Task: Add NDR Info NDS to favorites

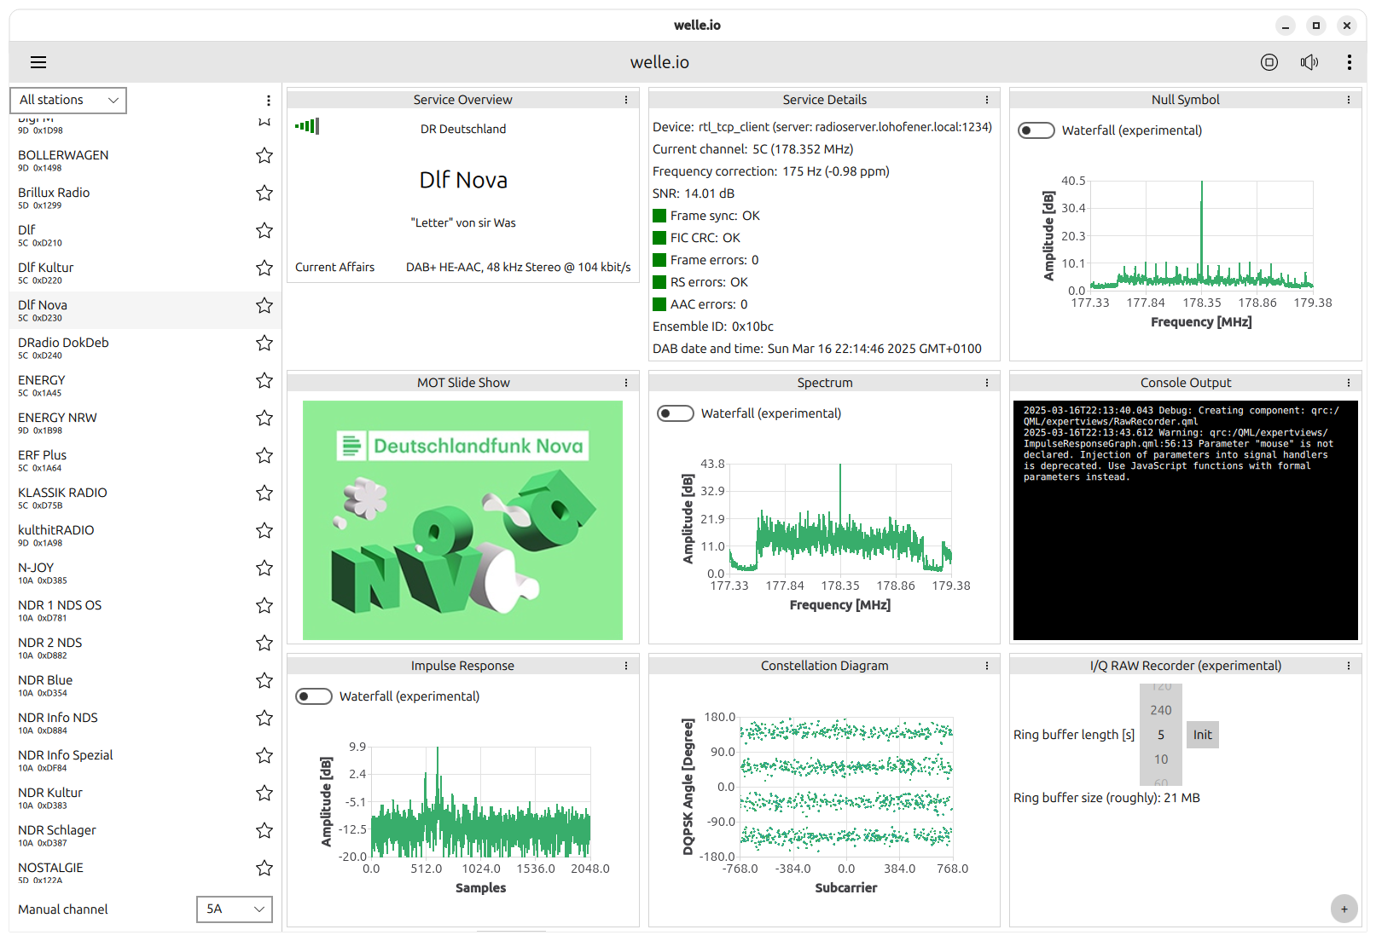Action: click(264, 719)
